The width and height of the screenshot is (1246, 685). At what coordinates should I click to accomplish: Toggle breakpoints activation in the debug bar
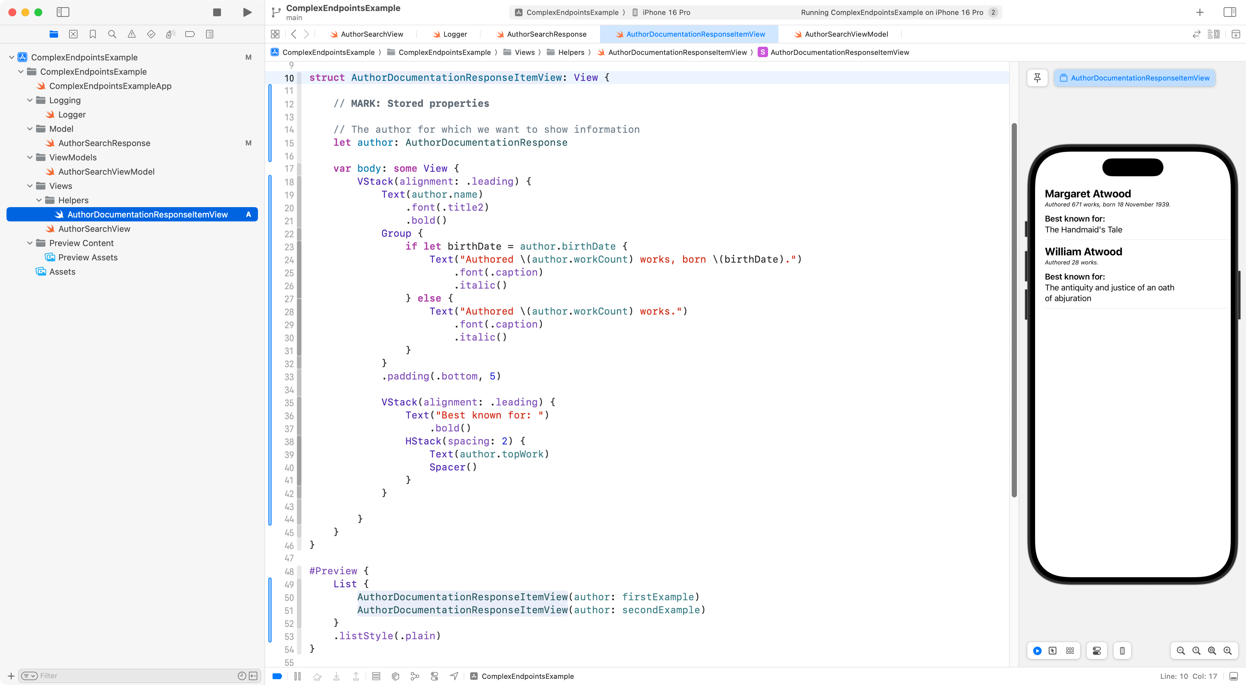[x=277, y=676]
